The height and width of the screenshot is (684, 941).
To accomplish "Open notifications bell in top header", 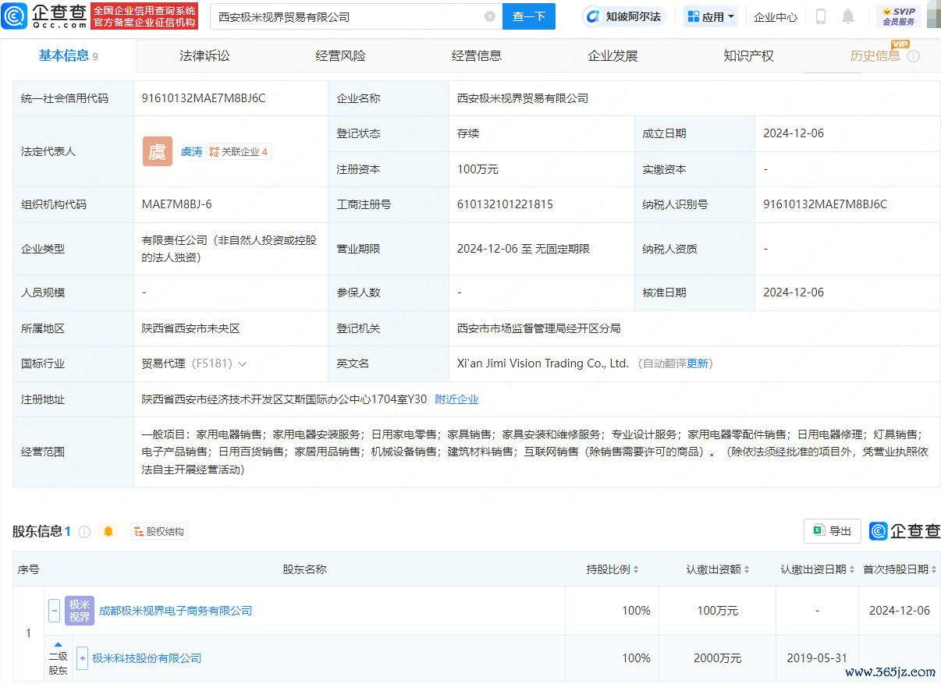I will tap(848, 16).
